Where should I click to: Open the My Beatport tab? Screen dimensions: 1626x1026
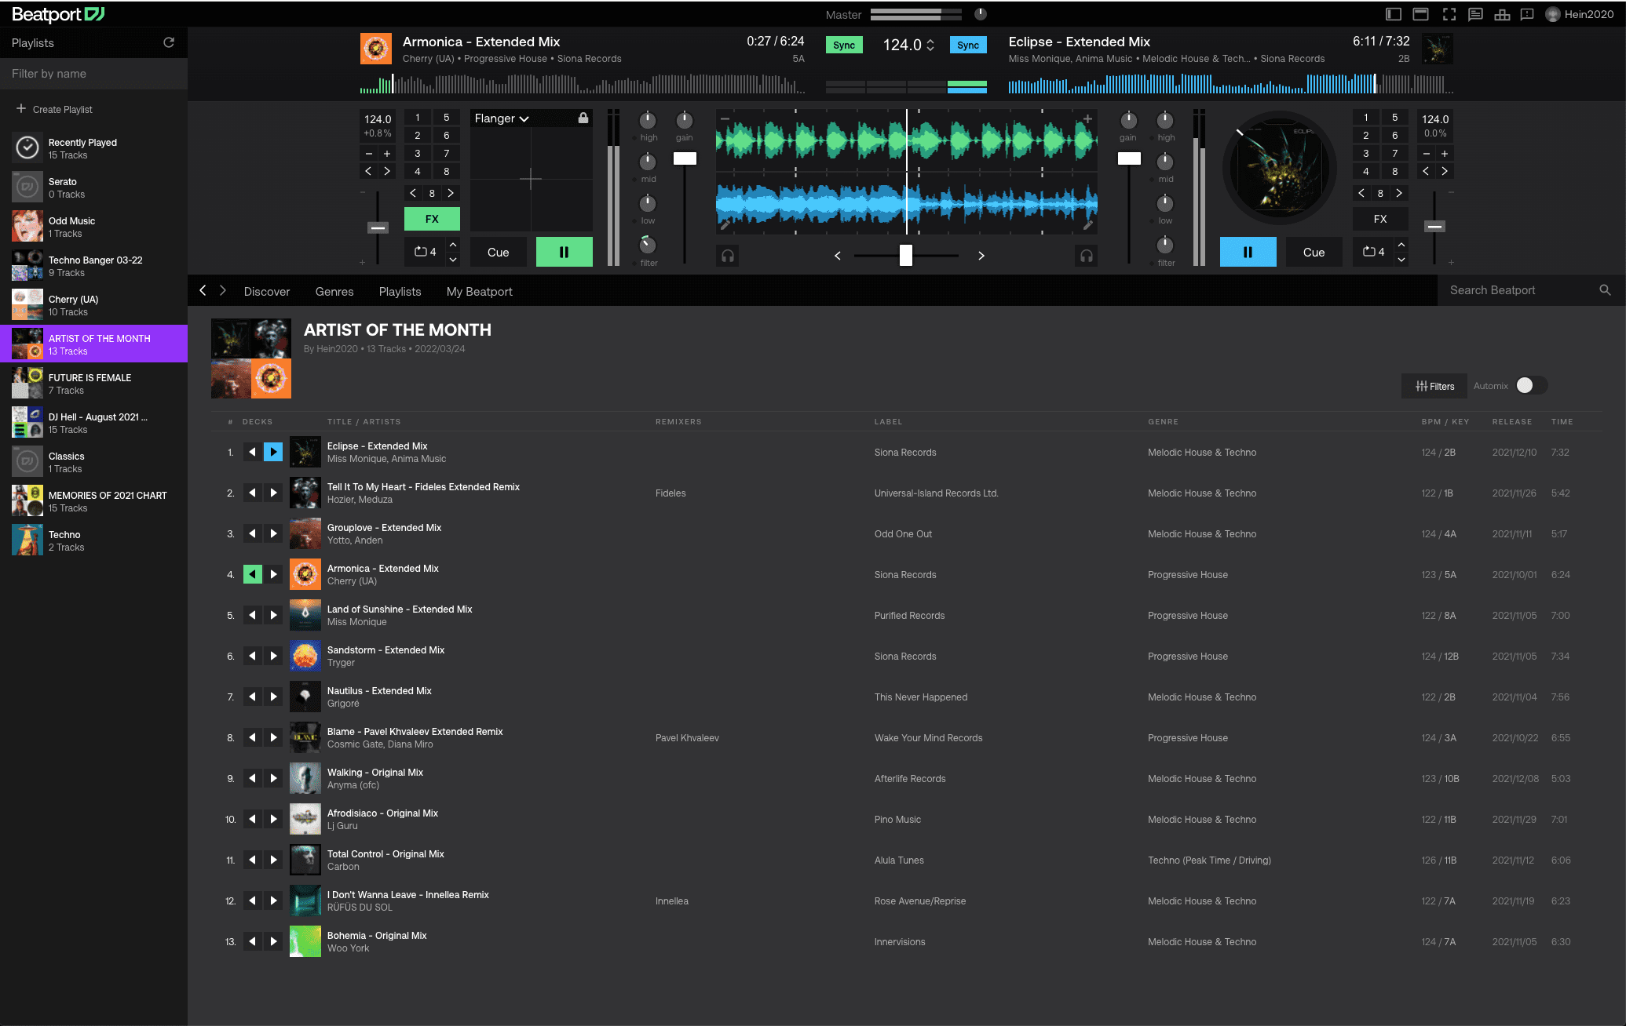click(478, 291)
